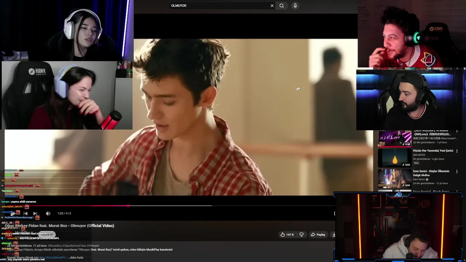
Task: Open the #MuratBoz hashtag
Action: click(55, 246)
